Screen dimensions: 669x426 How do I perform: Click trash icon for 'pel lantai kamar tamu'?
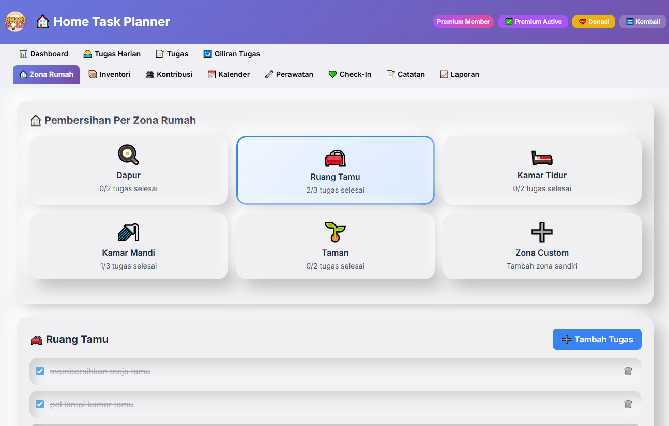pyautogui.click(x=628, y=404)
